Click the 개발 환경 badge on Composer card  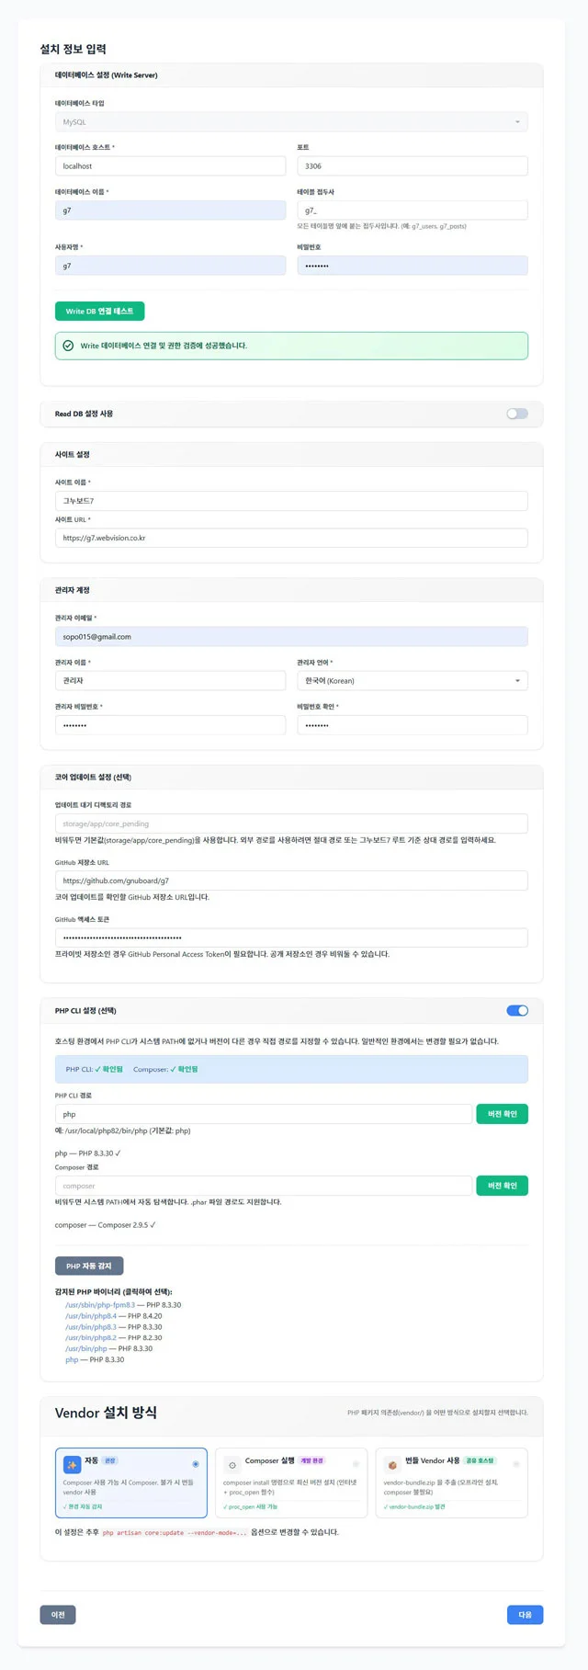pos(312,1460)
